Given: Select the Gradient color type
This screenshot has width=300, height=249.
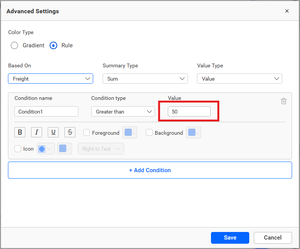Looking at the screenshot, I should point(14,45).
